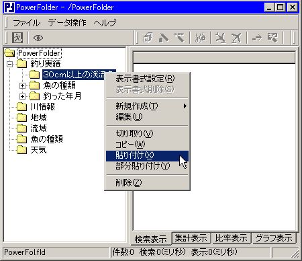The height and width of the screenshot is (261, 302).
Task: Click the PowerFol.fld status bar text
Action: [x=25, y=252]
